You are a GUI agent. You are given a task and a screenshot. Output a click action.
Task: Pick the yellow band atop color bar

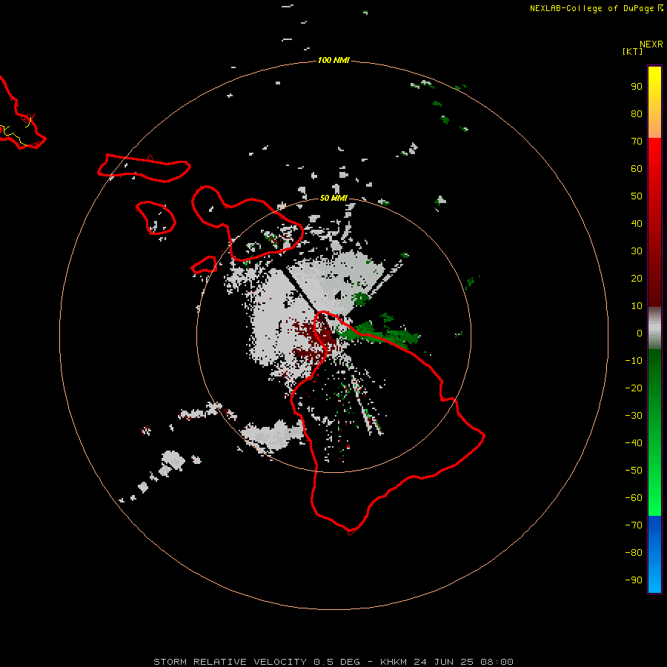[654, 102]
